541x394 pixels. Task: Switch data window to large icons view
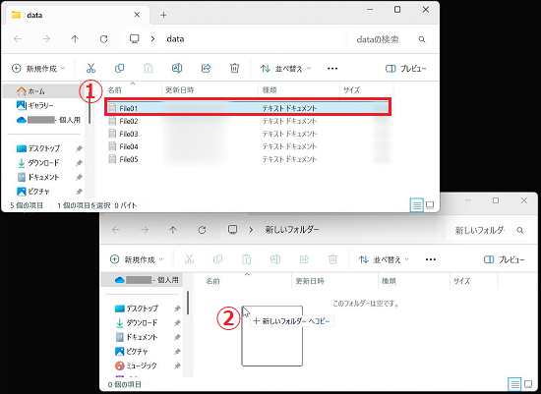[430, 205]
